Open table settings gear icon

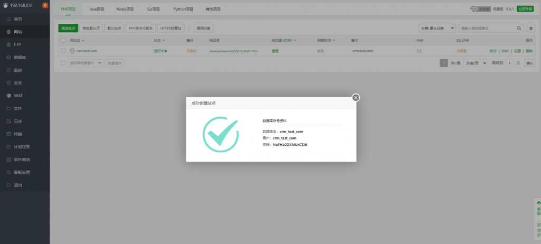click(531, 28)
